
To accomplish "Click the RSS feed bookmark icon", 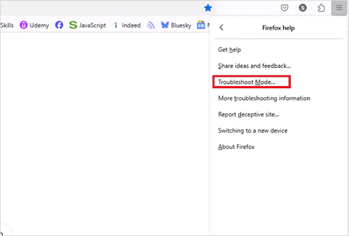I will 151,25.
